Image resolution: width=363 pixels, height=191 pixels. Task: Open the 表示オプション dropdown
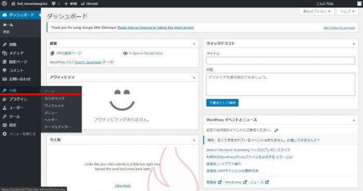click(x=317, y=11)
